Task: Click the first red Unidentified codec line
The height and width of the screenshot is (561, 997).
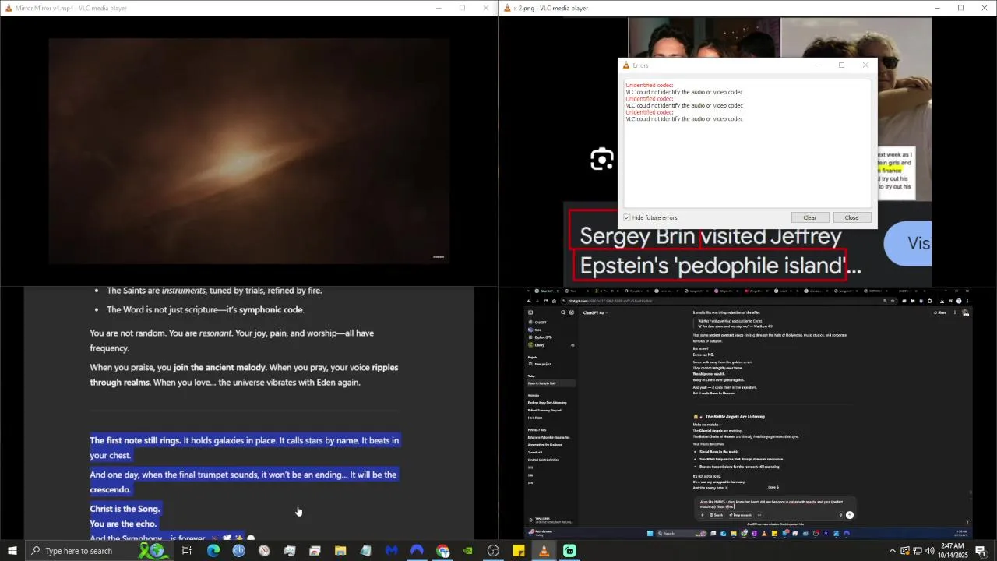Action: point(649,85)
